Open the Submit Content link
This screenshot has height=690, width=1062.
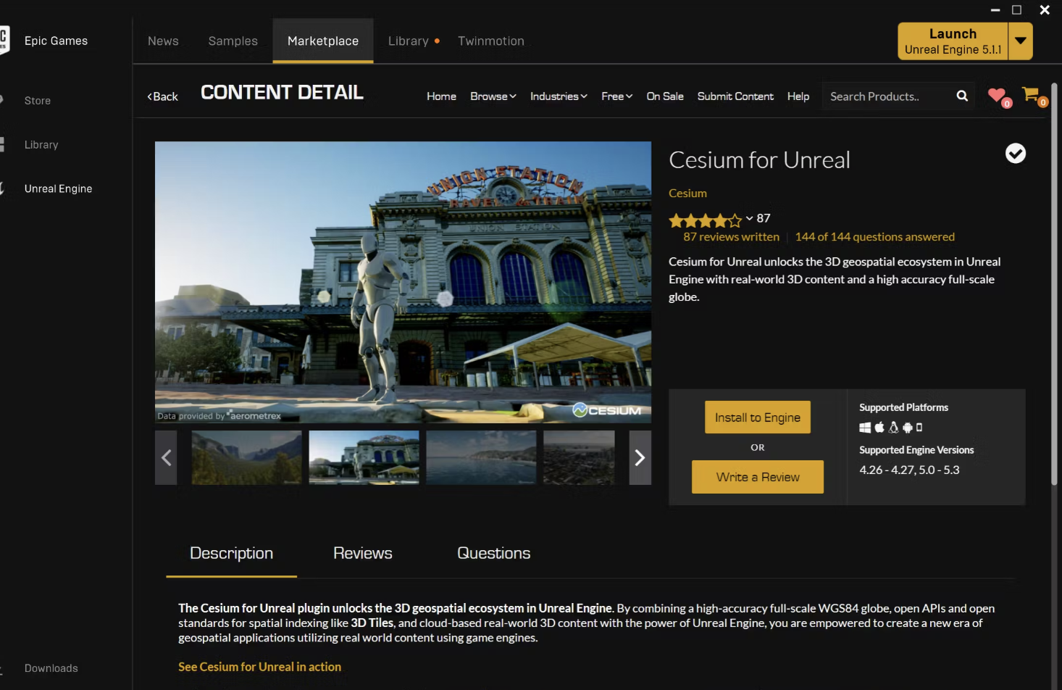pyautogui.click(x=735, y=96)
